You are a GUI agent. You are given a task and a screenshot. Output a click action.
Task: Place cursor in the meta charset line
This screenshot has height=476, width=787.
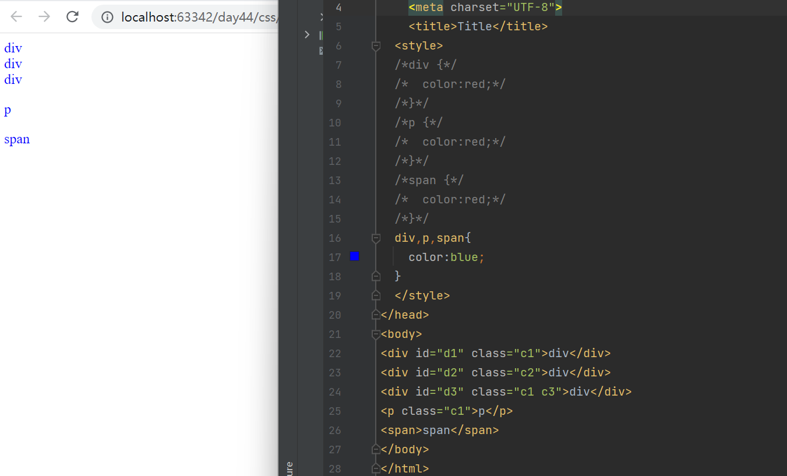point(485,7)
